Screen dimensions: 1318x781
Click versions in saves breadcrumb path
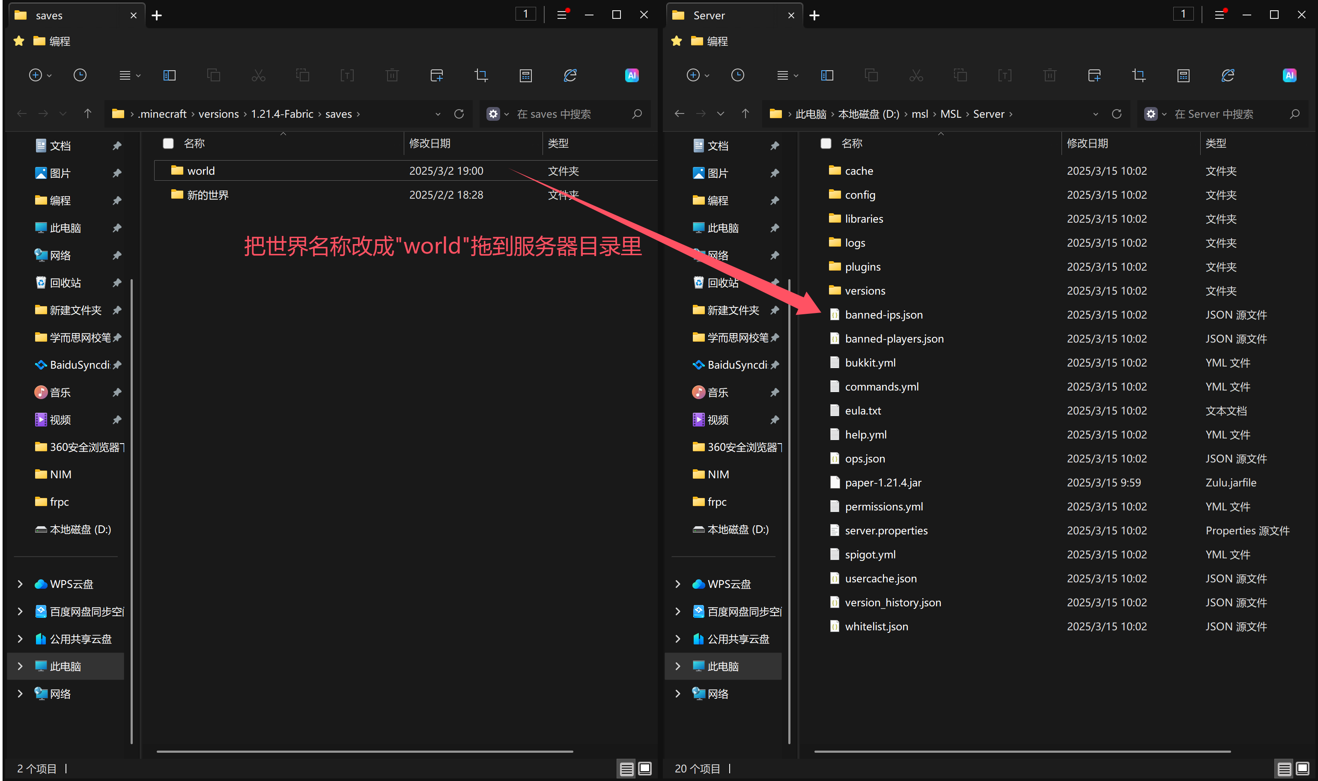click(218, 113)
